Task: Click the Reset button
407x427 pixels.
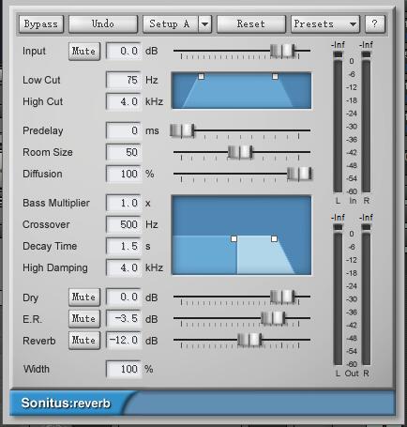Action: [251, 24]
